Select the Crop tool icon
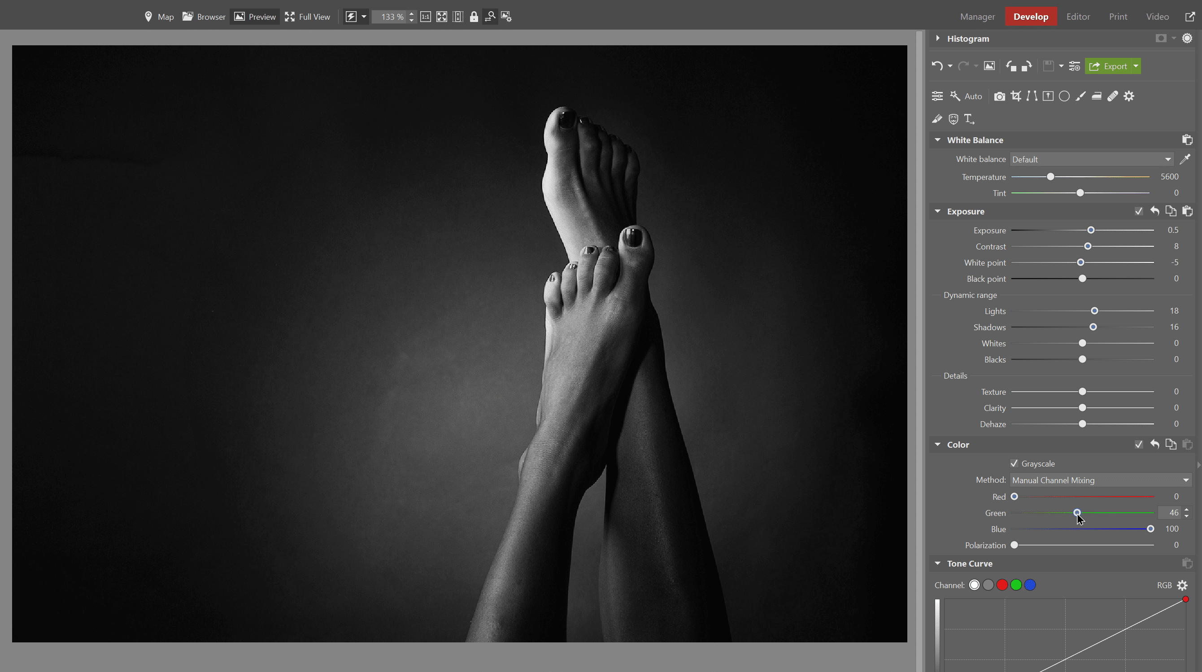 click(1015, 96)
